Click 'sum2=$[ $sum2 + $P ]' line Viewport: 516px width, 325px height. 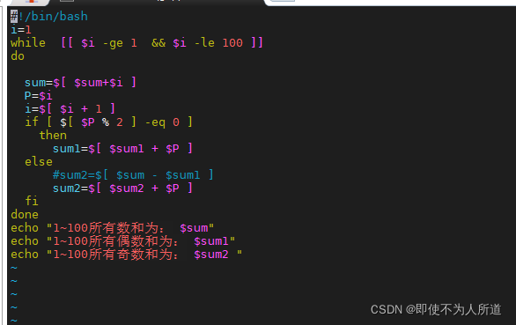click(x=122, y=188)
